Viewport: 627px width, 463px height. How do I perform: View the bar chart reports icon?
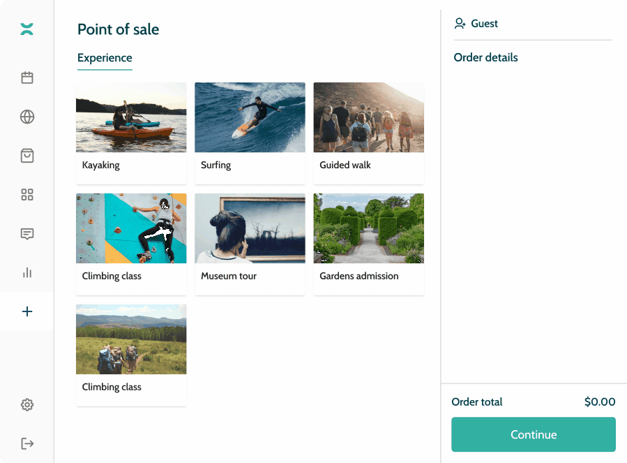pyautogui.click(x=27, y=273)
